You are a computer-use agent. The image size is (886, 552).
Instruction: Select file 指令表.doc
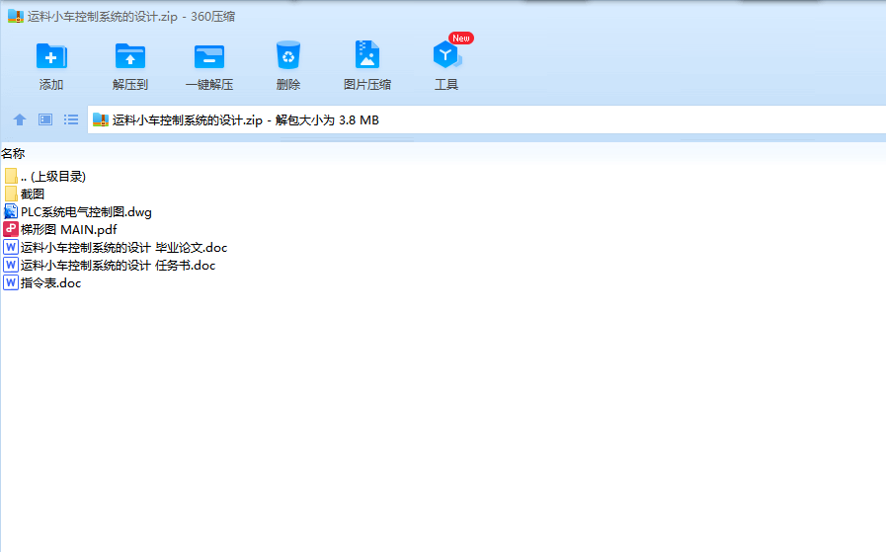(50, 283)
